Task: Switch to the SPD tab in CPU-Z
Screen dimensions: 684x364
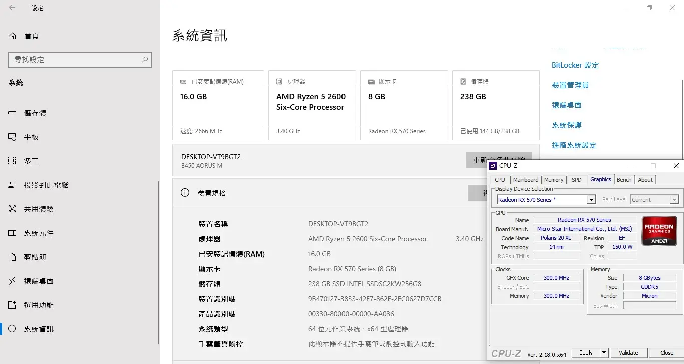Action: pos(577,180)
